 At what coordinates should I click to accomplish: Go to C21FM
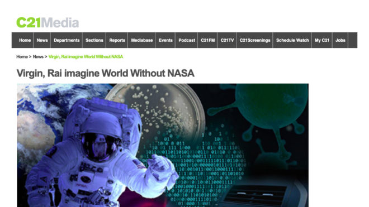tap(207, 40)
